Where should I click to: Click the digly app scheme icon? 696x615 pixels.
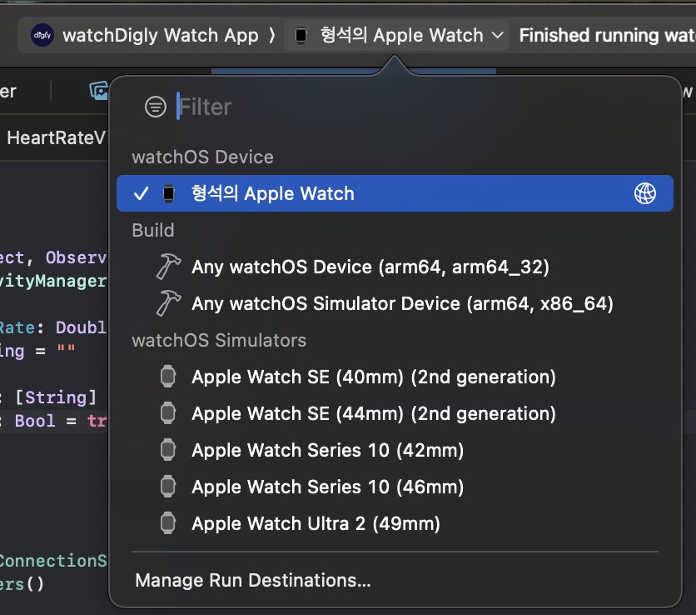click(x=42, y=35)
